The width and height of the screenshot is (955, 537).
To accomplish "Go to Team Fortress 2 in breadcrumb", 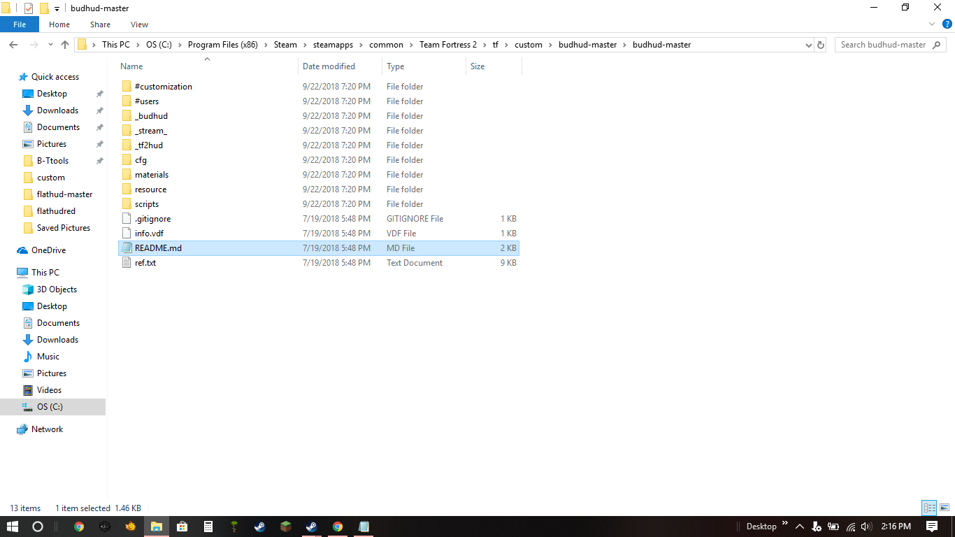I will pos(448,45).
